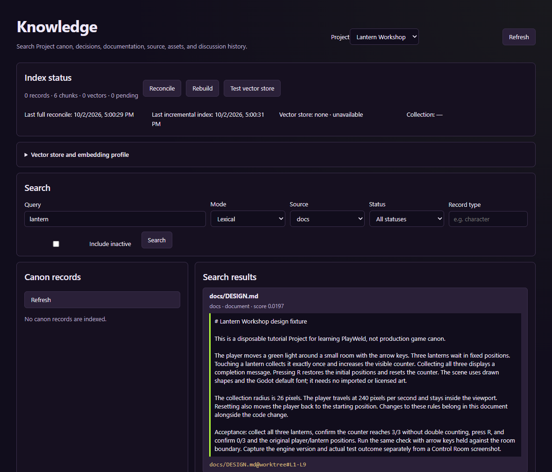Click the Reconcile button
Viewport: 552px width, 472px height.
click(x=162, y=88)
